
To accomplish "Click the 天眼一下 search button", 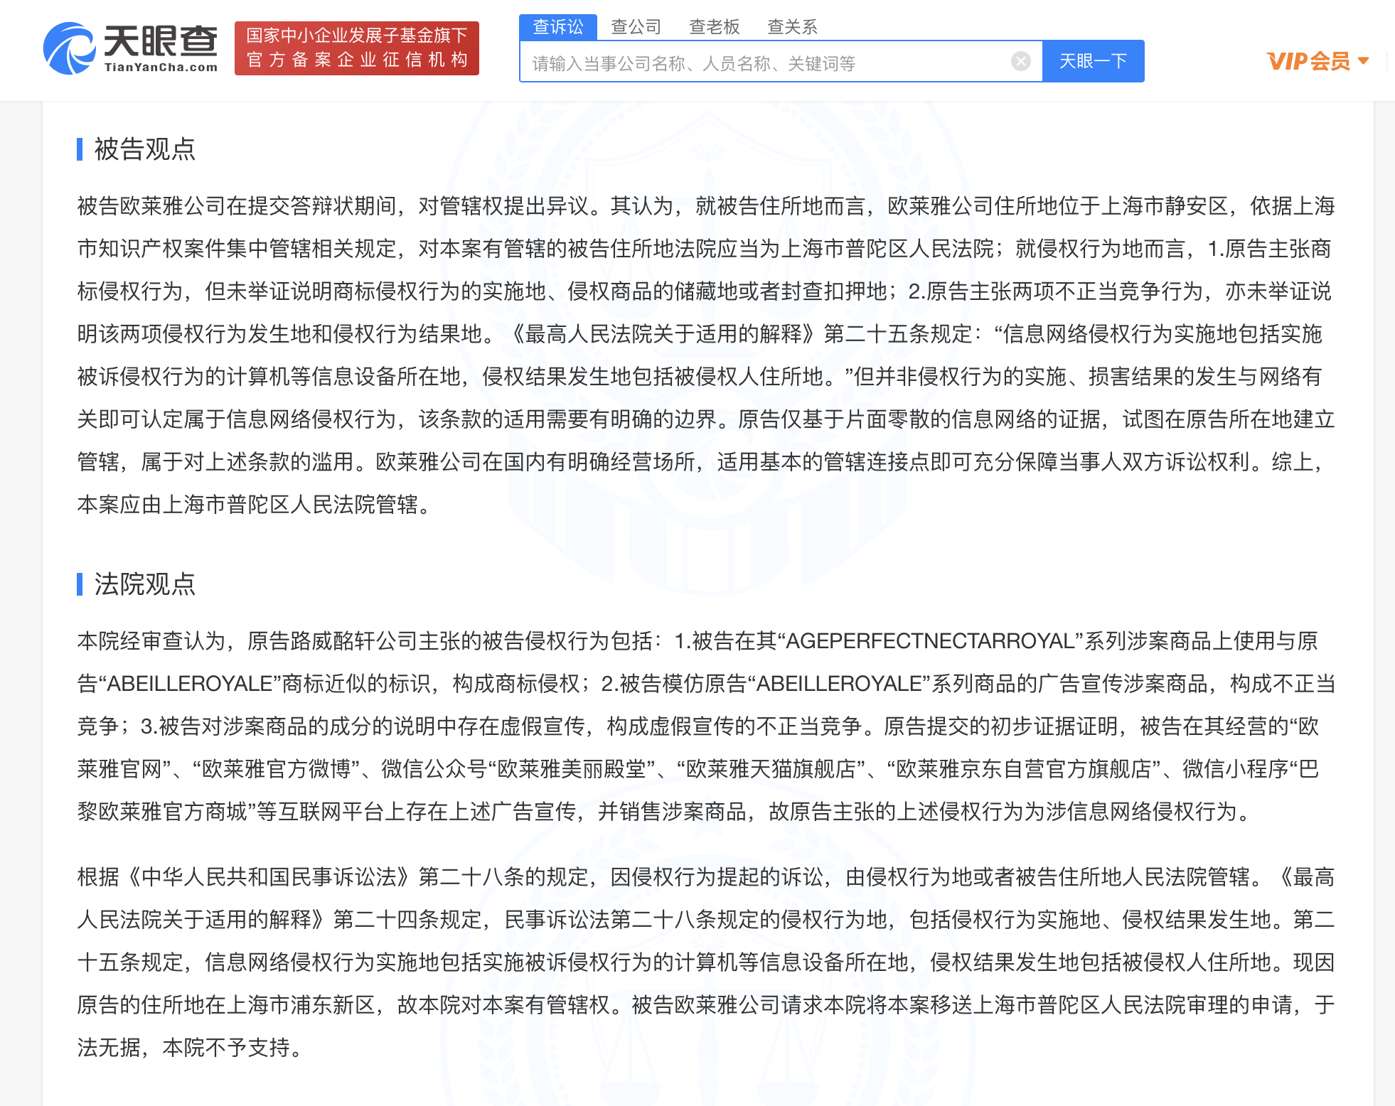I will [1094, 61].
